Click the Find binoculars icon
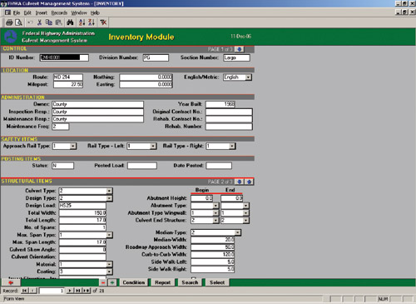The image size is (416, 304). click(70, 22)
